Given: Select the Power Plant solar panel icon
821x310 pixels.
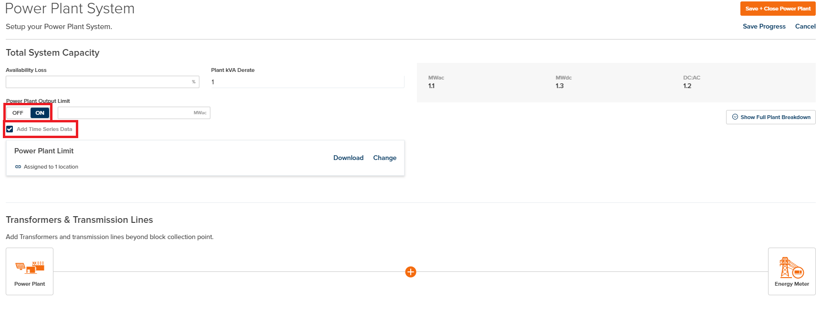Looking at the screenshot, I should point(30,268).
